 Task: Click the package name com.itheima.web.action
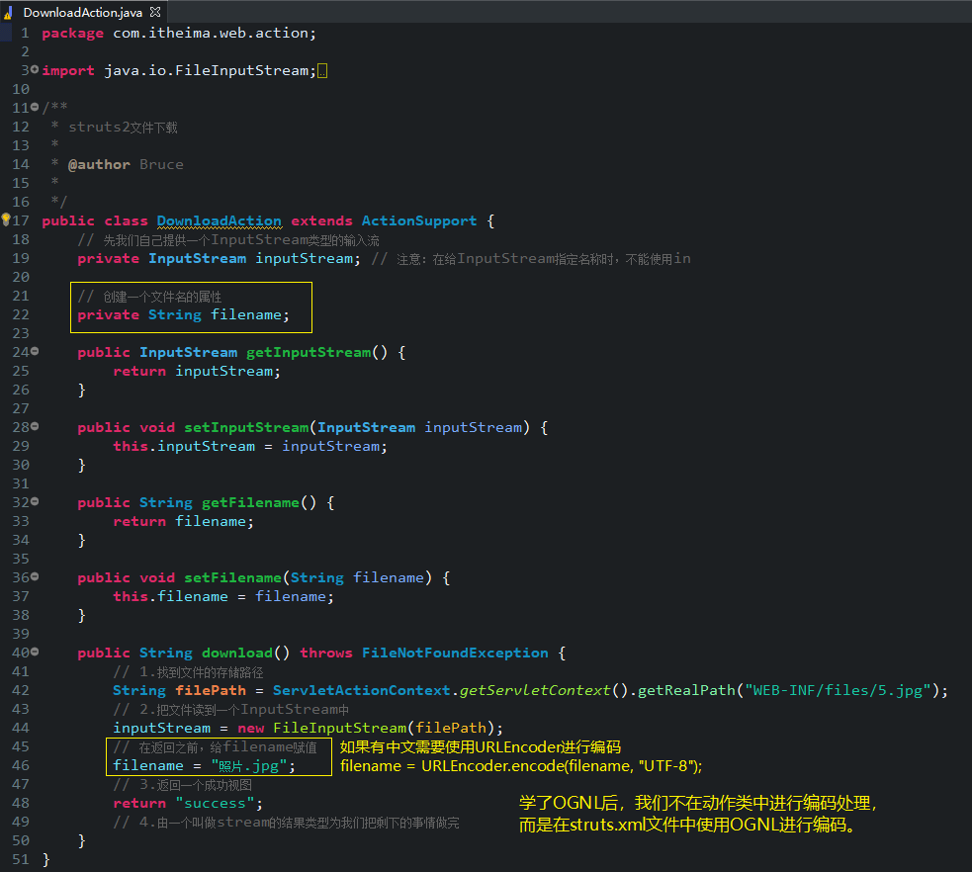(x=211, y=34)
